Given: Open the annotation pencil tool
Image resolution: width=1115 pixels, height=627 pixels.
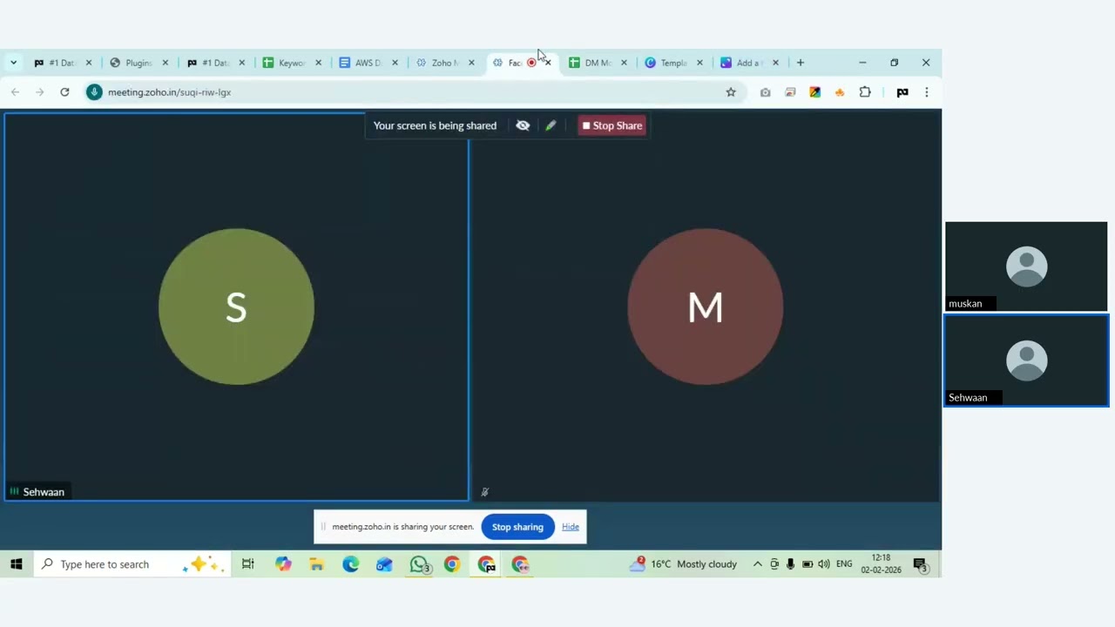Looking at the screenshot, I should [551, 125].
